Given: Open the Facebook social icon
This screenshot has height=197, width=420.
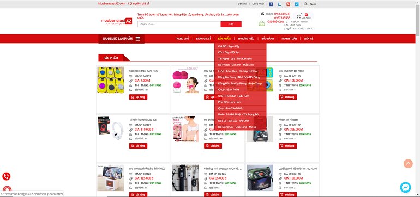Looking at the screenshot, I should click(x=271, y=4).
